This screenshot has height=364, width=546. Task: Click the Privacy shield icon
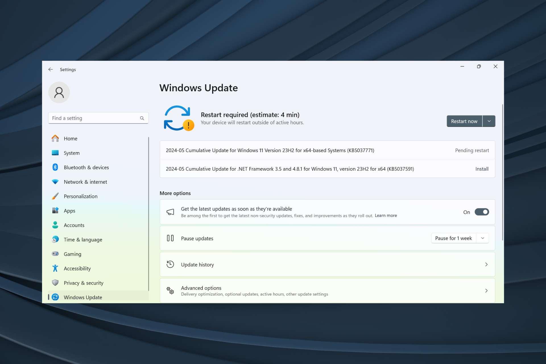(55, 283)
